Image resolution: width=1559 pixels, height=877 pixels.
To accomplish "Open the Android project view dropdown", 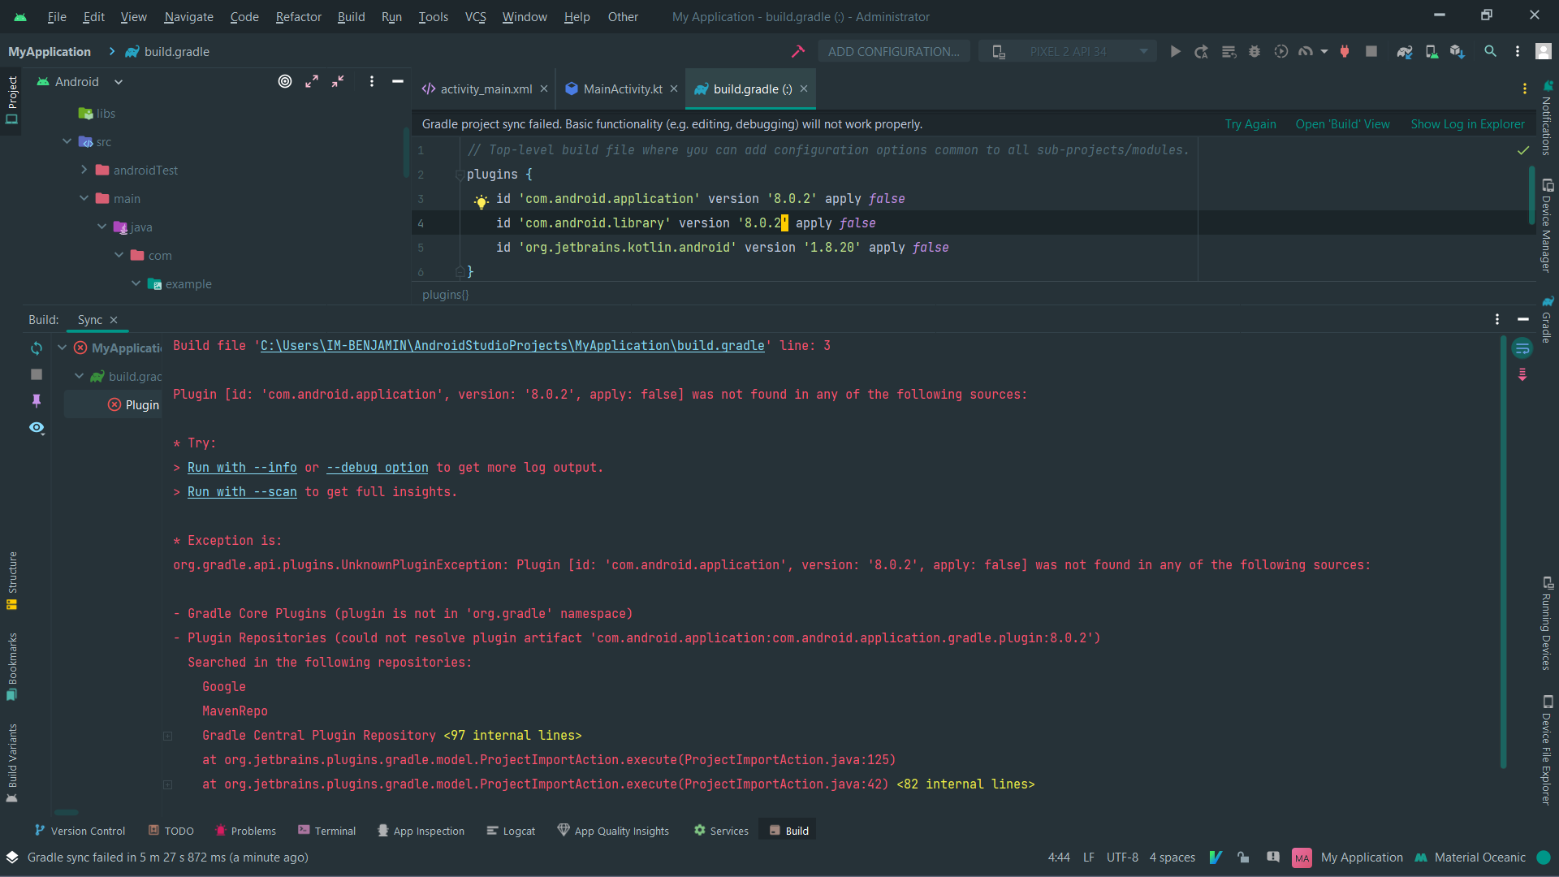I will [80, 81].
